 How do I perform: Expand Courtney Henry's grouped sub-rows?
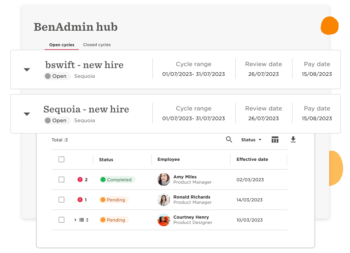[75, 220]
